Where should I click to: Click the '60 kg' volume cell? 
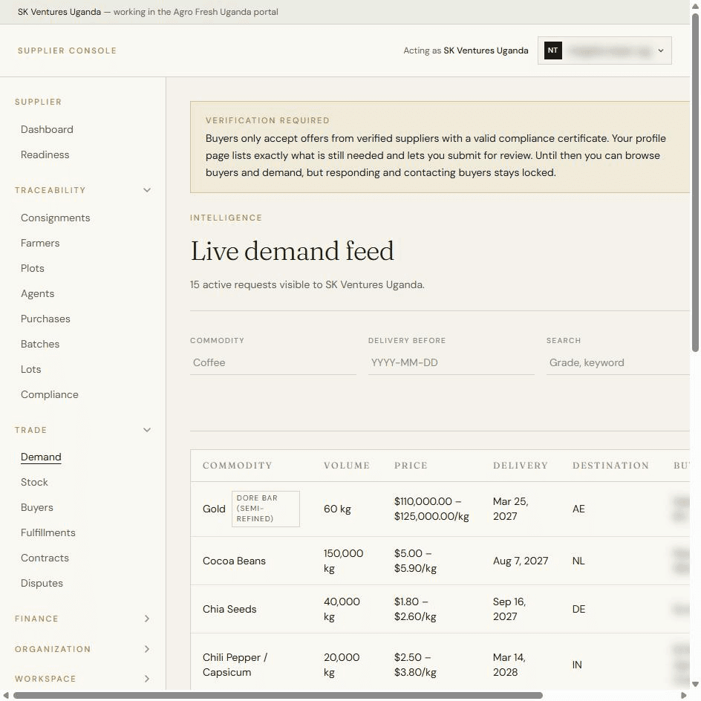click(x=338, y=509)
